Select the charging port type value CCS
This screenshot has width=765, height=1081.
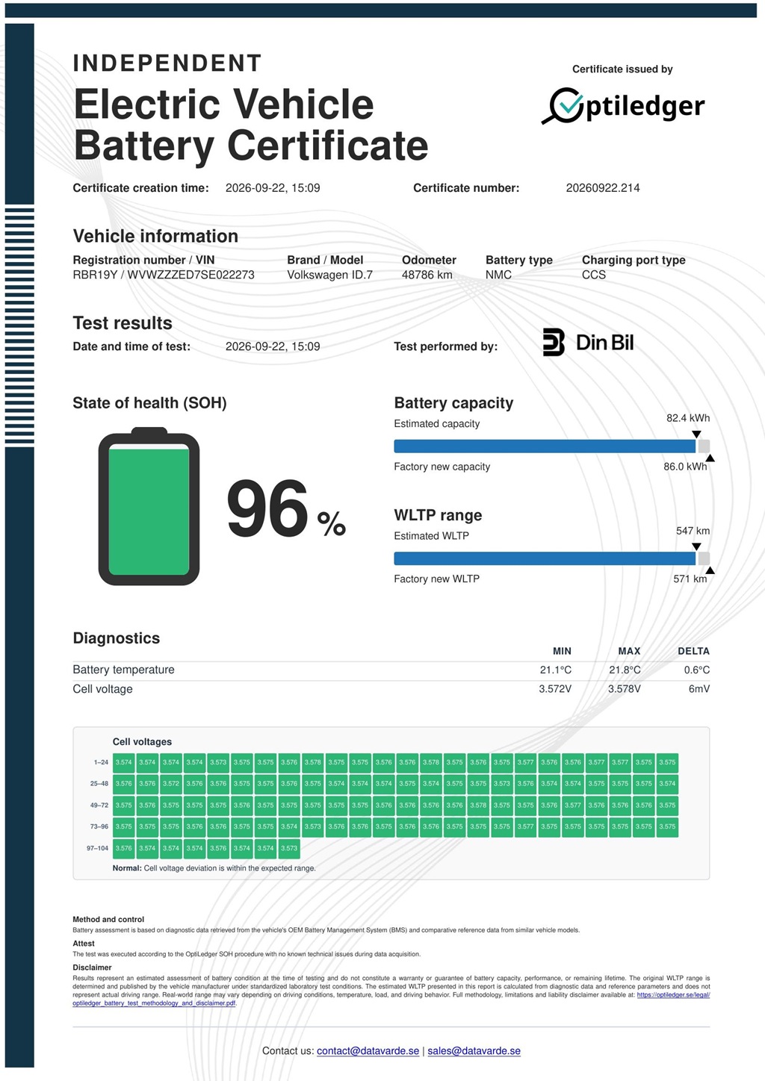click(x=594, y=275)
